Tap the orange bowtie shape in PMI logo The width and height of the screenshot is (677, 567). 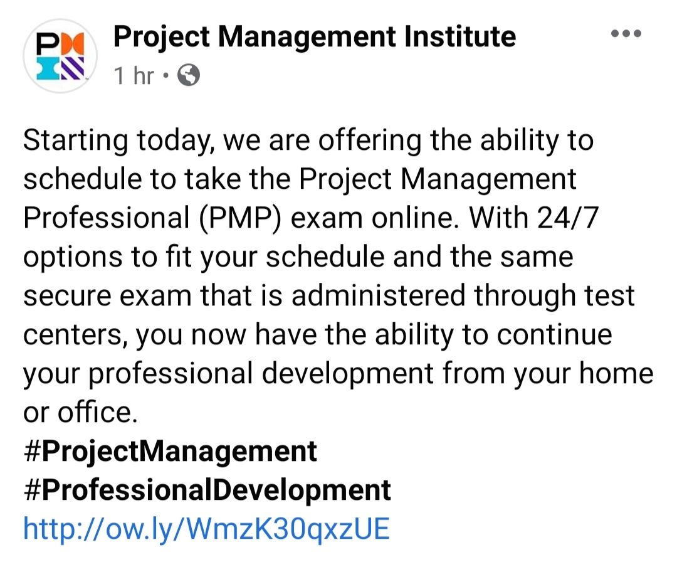click(x=71, y=45)
